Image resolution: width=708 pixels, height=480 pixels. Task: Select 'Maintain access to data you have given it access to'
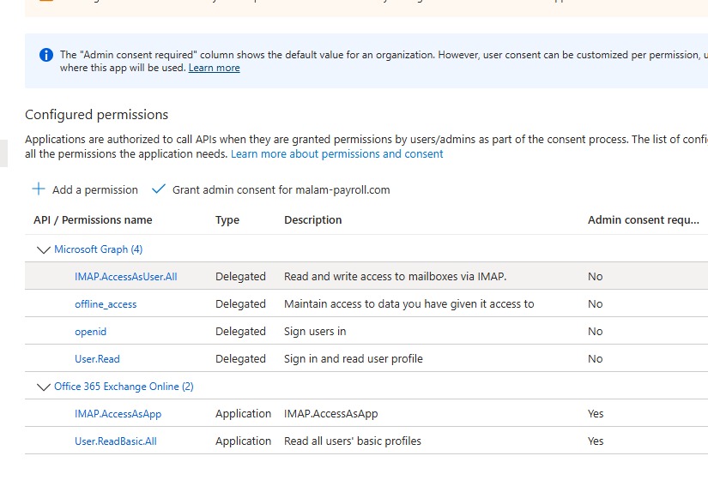[x=409, y=304]
